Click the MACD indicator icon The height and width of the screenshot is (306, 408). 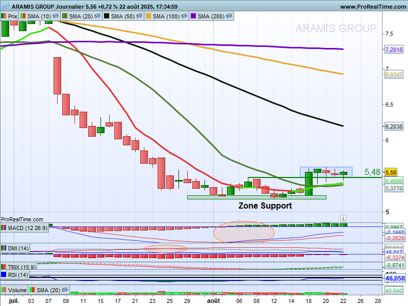point(4,228)
